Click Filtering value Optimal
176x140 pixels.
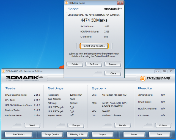(x=73, y=103)
